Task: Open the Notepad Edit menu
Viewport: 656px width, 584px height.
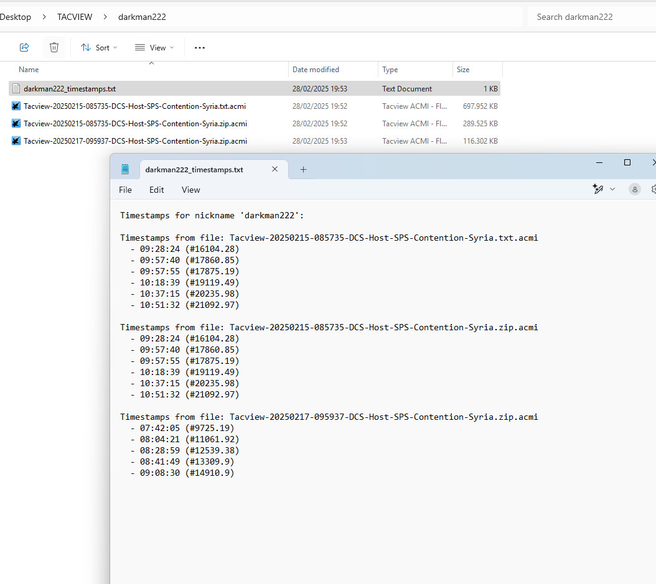Action: point(156,190)
